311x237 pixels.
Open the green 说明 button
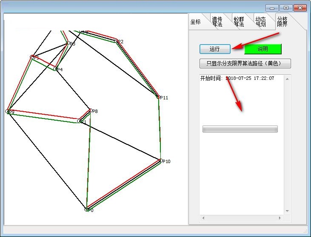(x=263, y=49)
